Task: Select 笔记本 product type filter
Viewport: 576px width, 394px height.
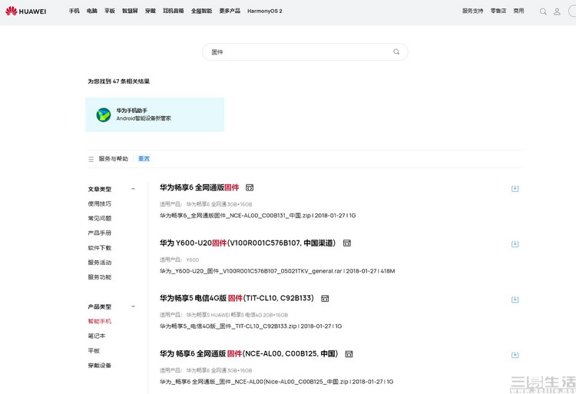Action: point(97,336)
